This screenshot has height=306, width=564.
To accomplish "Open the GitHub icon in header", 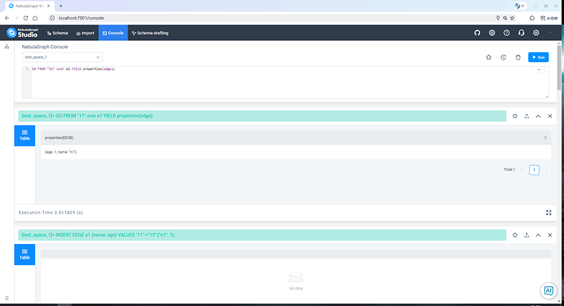I will click(477, 33).
